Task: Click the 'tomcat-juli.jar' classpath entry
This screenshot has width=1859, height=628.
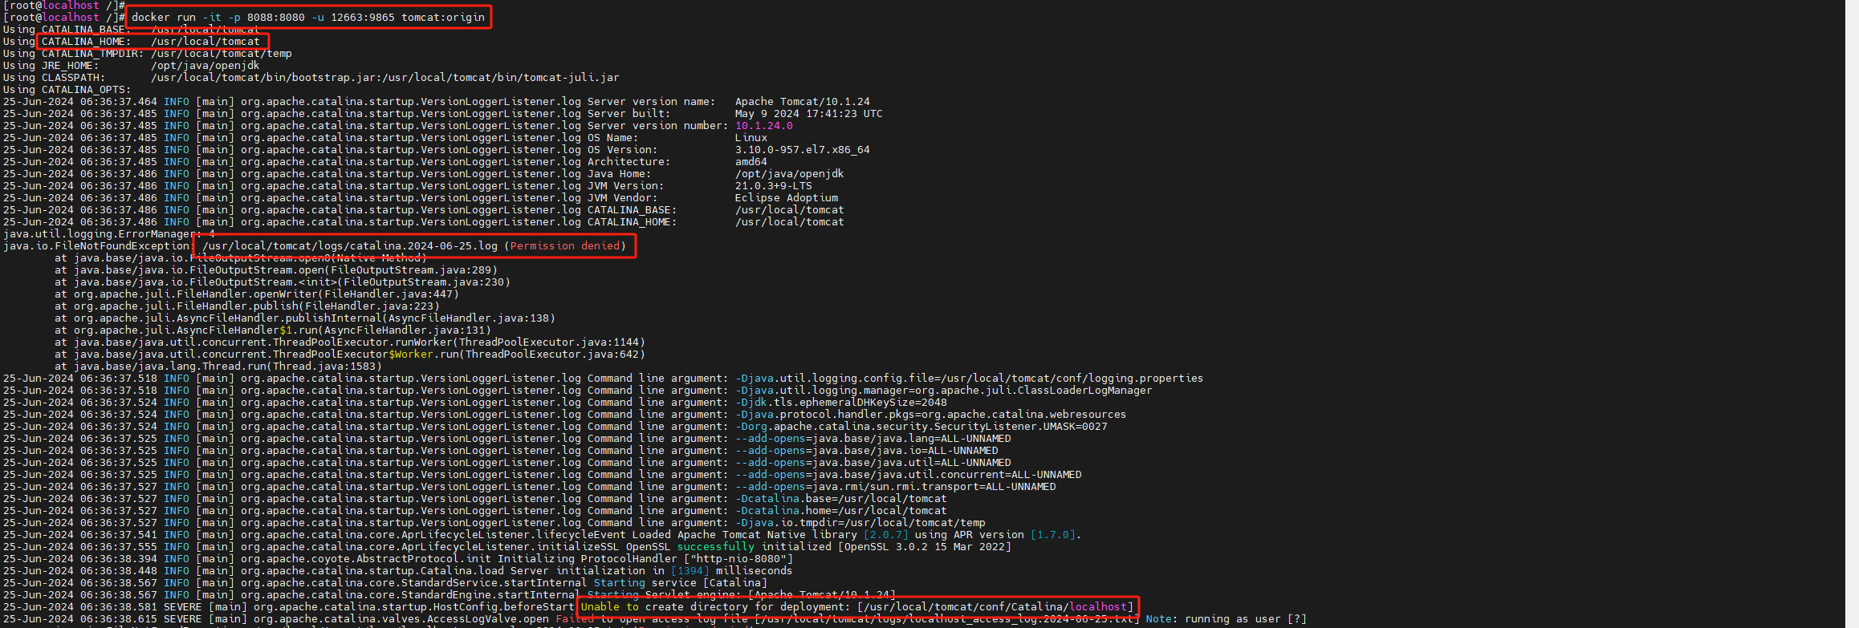Action: pos(572,77)
